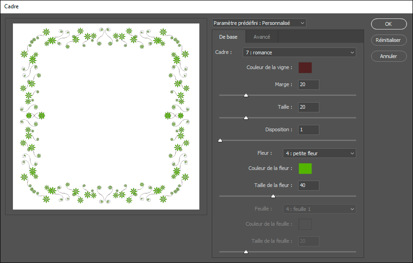Select the De base tab
The width and height of the screenshot is (413, 263).
click(x=228, y=37)
